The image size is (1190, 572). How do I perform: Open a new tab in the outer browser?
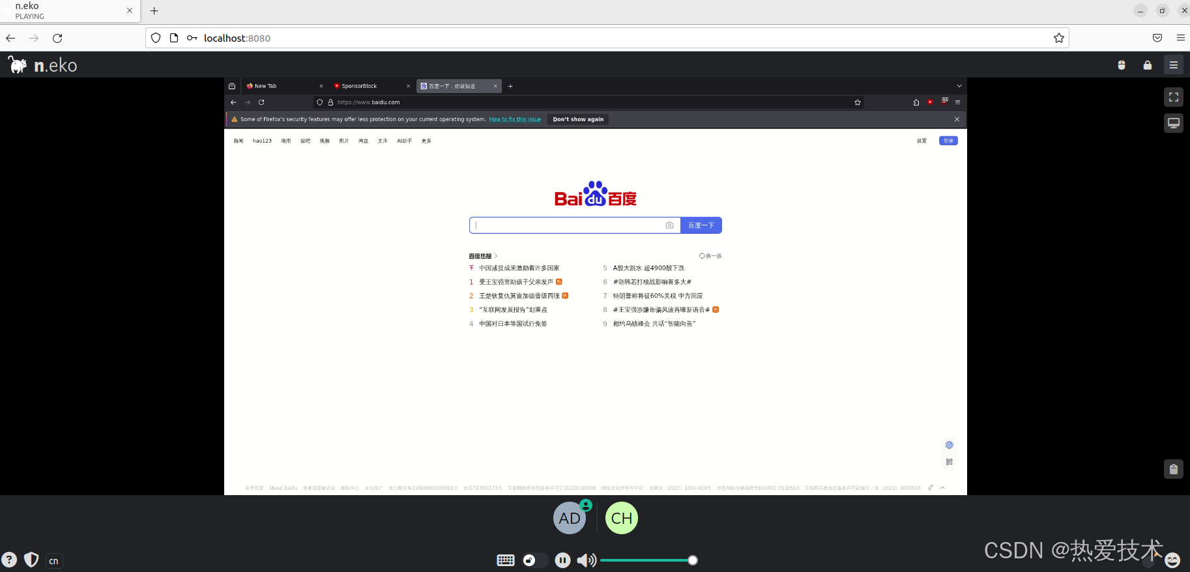(x=154, y=11)
